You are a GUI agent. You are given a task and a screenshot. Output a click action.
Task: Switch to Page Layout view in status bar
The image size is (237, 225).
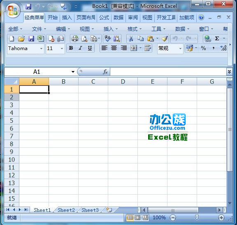pos(137,218)
